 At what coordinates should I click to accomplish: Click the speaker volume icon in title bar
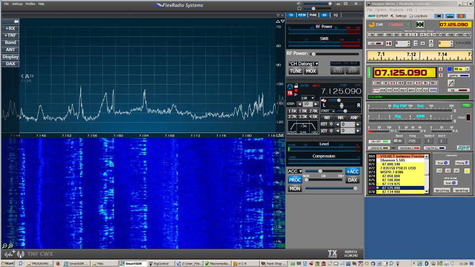click(x=299, y=3)
